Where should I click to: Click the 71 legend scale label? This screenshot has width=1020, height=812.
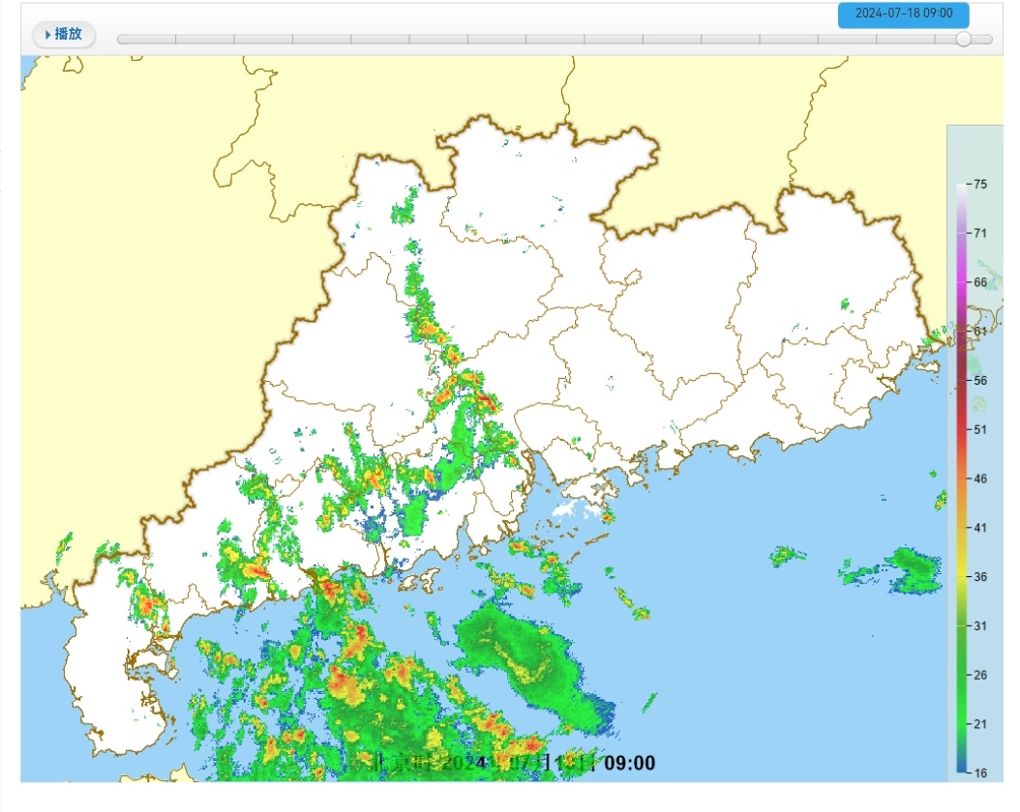pyautogui.click(x=980, y=233)
